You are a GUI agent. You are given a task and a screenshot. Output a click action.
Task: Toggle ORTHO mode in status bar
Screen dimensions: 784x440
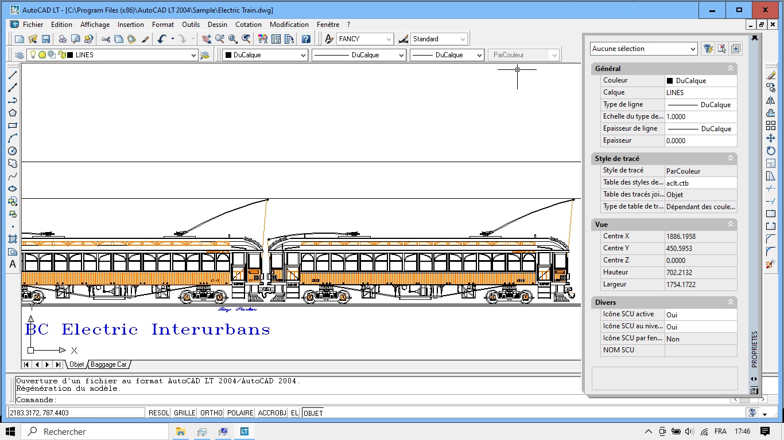coord(211,413)
